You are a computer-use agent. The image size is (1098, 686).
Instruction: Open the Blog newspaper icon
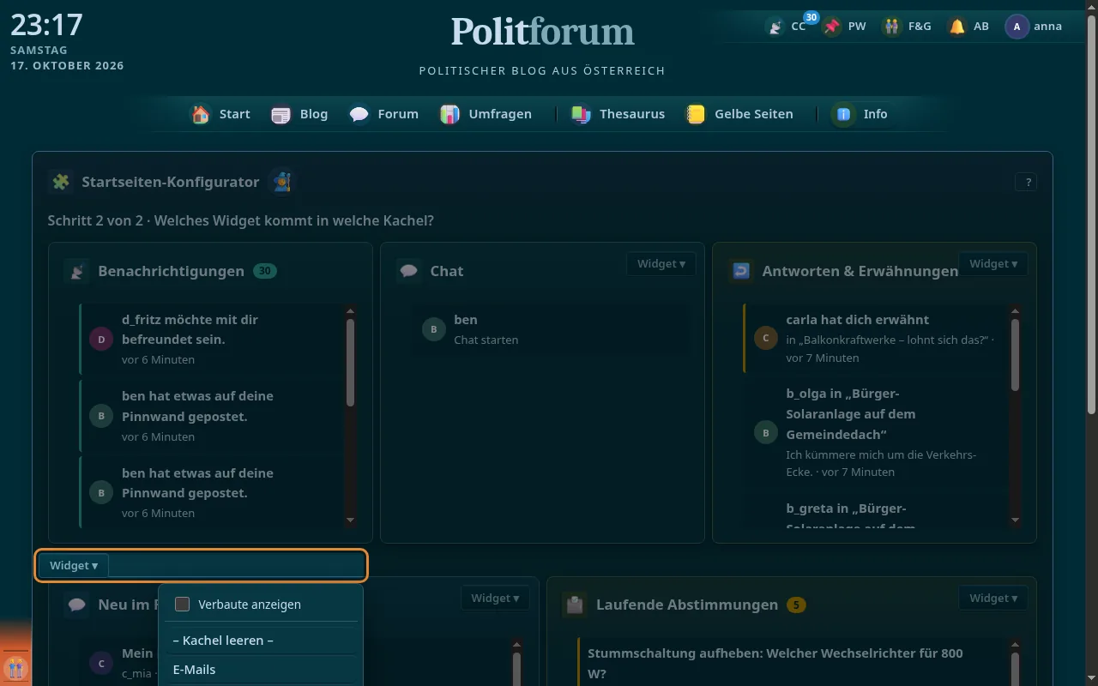pos(281,114)
